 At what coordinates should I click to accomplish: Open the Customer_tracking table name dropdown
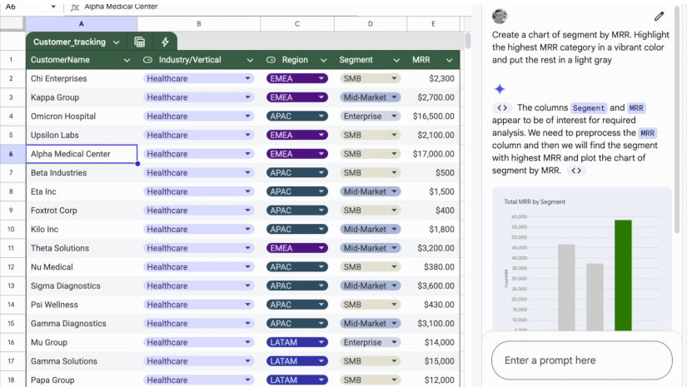[x=116, y=42]
